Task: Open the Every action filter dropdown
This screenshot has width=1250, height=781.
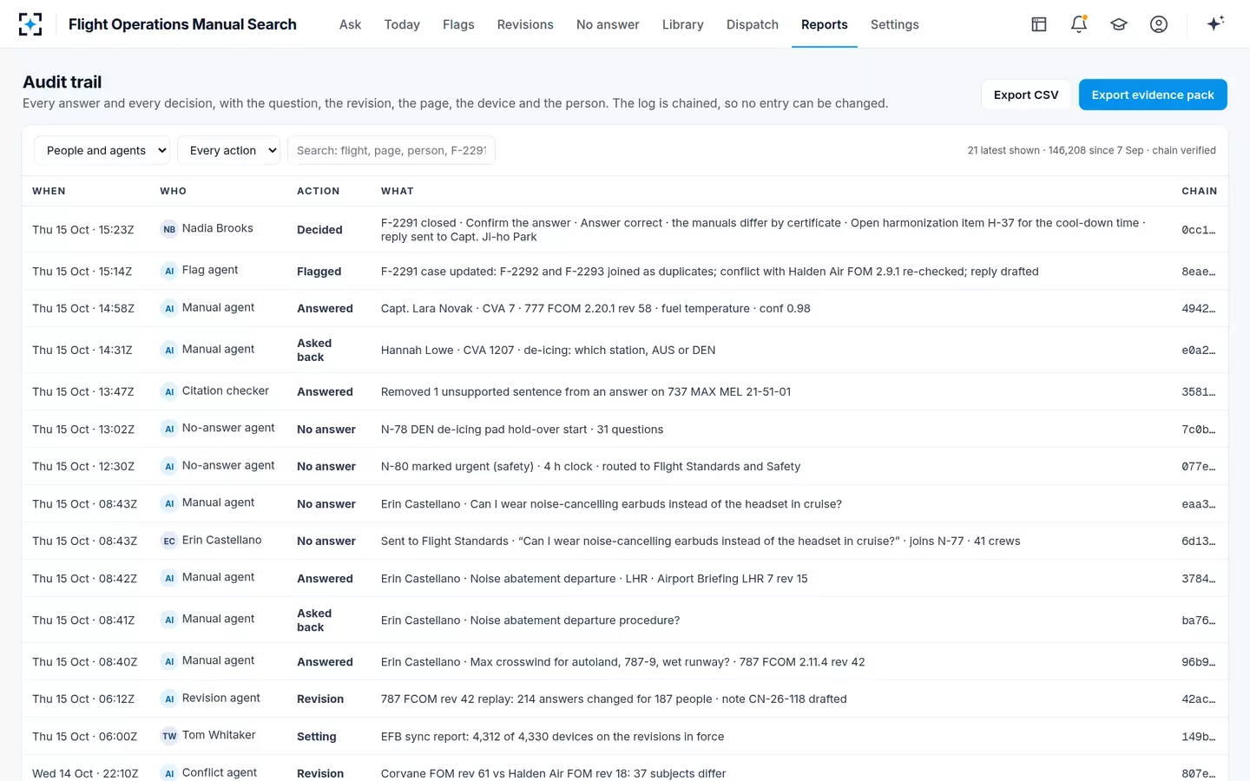Action: [228, 150]
